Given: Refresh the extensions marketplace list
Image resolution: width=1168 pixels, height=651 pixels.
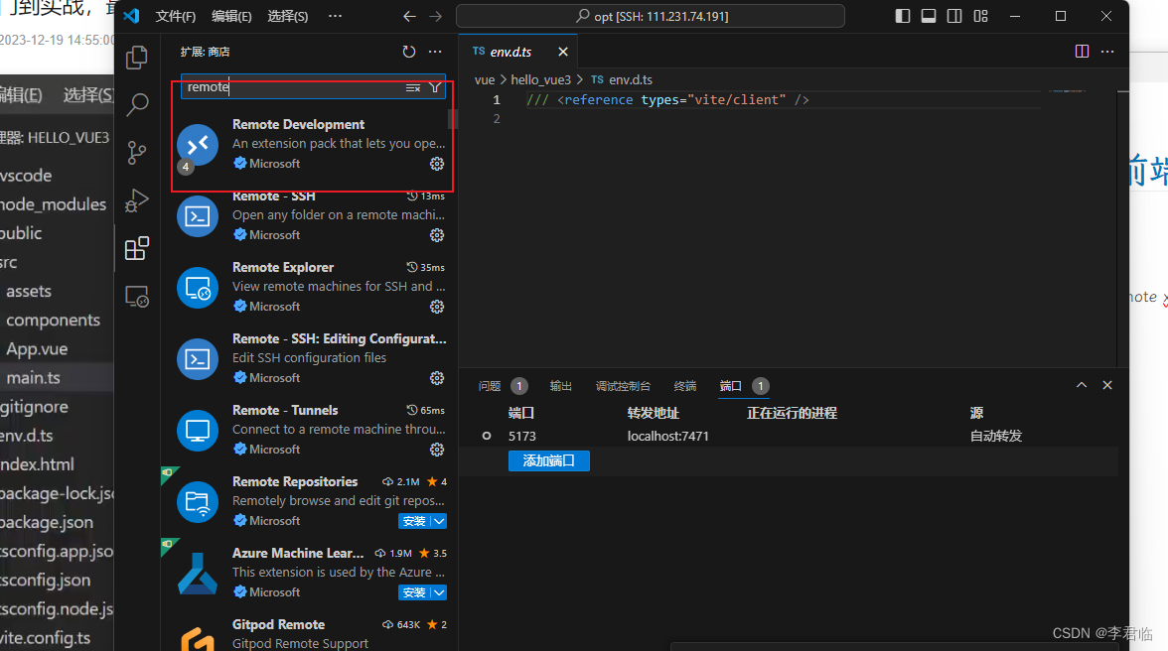Looking at the screenshot, I should tap(409, 52).
